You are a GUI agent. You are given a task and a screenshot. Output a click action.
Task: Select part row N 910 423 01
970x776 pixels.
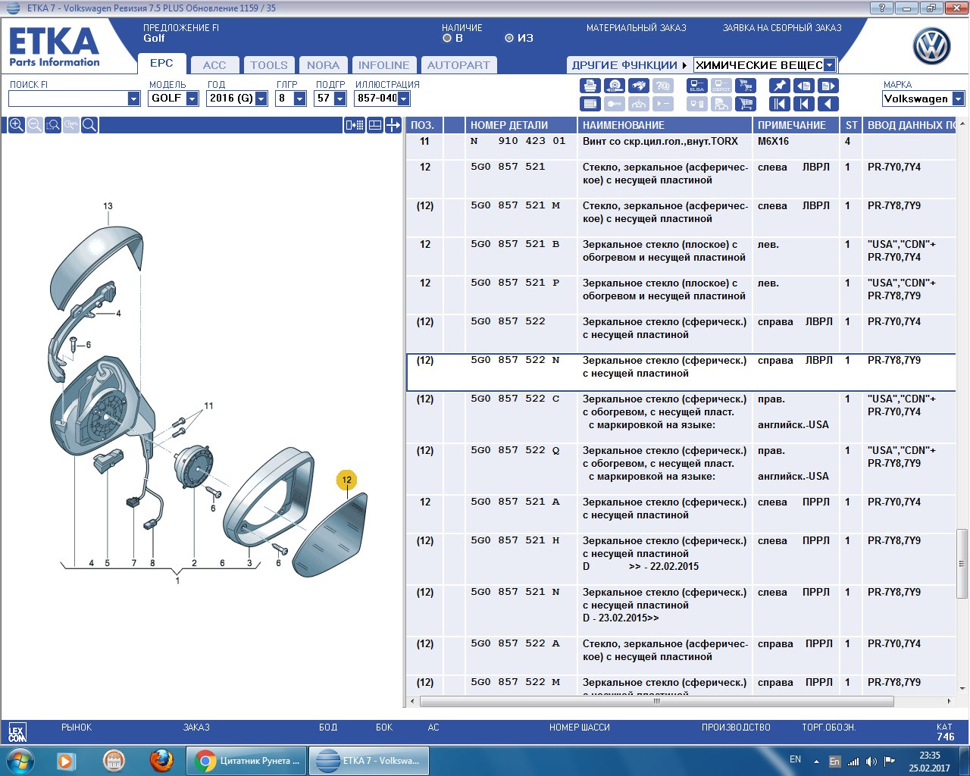(681, 147)
